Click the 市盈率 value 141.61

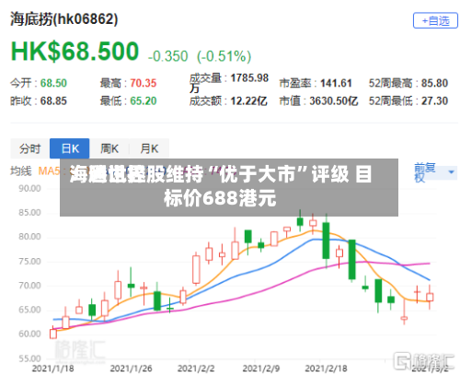336,83
